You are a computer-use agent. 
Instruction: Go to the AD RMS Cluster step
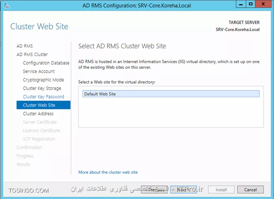click(32, 54)
